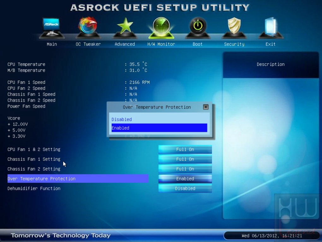The width and height of the screenshot is (322, 242).
Task: Click the CPU Temperature label
Action: pos(26,64)
